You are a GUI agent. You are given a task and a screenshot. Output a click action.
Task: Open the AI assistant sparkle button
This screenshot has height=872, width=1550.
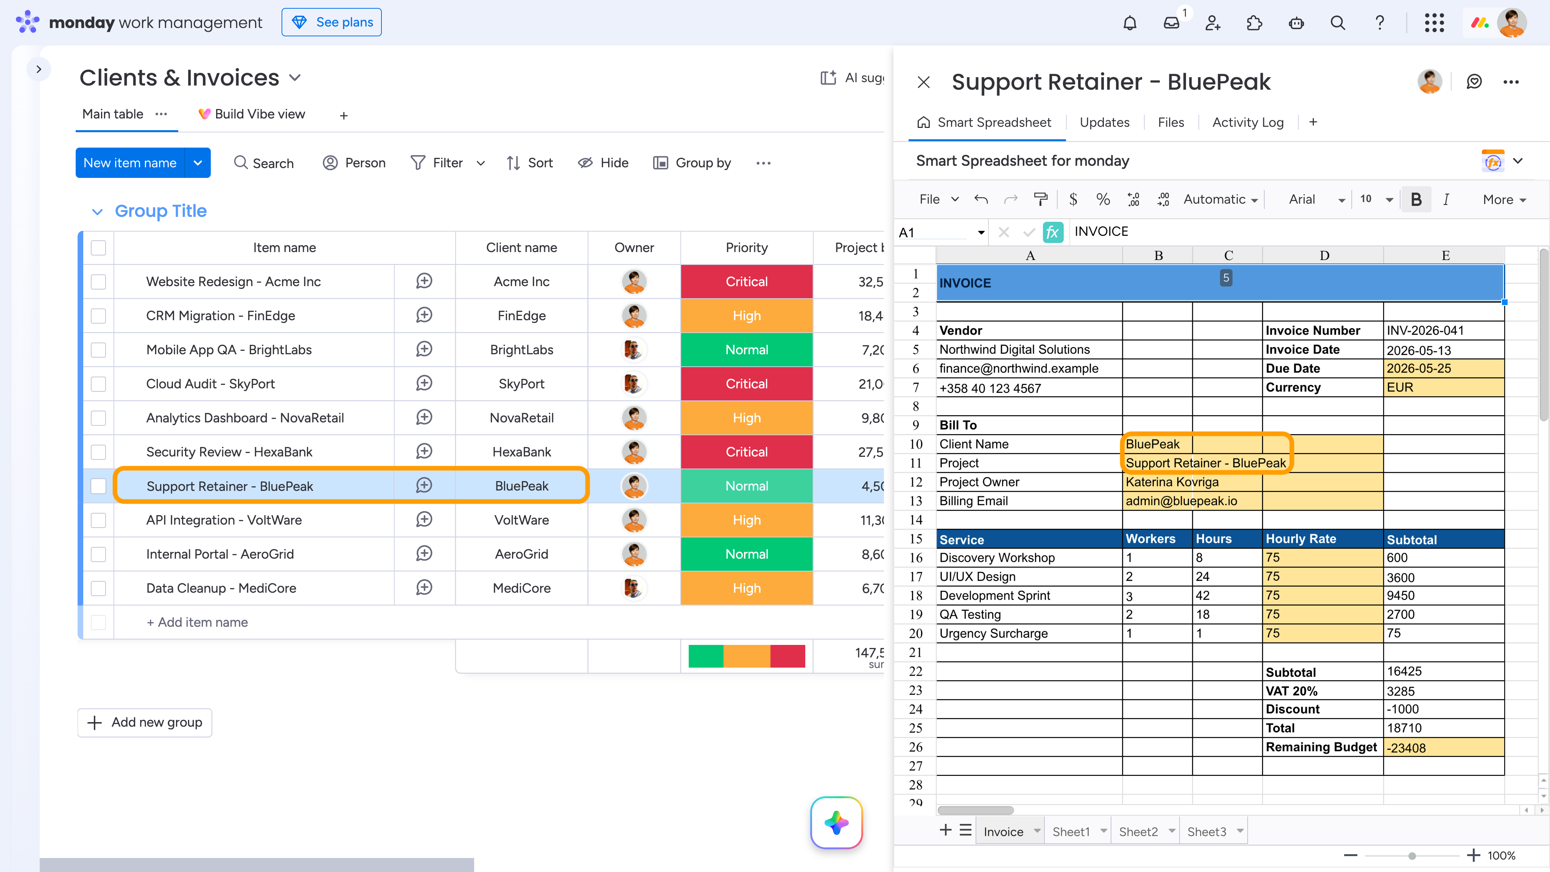click(x=836, y=823)
